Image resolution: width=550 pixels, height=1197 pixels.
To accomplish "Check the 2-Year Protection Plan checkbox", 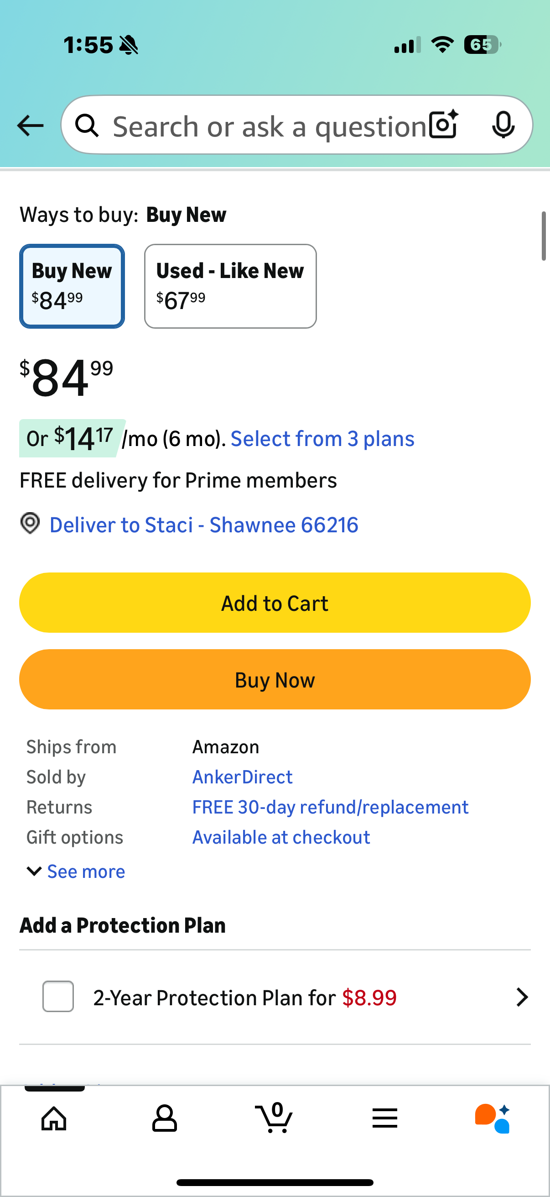I will 58,996.
